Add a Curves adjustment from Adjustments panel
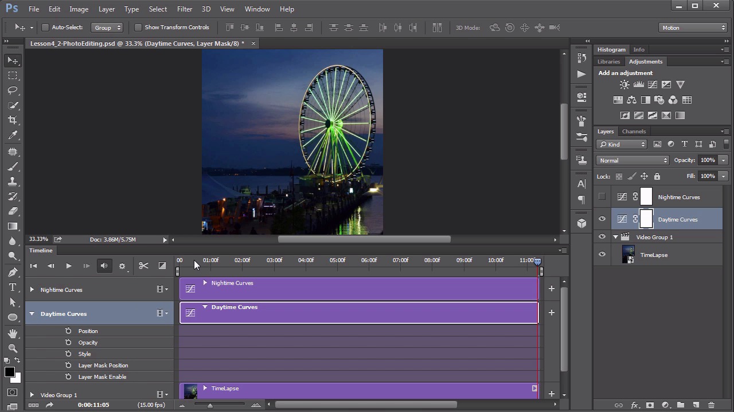Image resolution: width=734 pixels, height=412 pixels. click(653, 84)
